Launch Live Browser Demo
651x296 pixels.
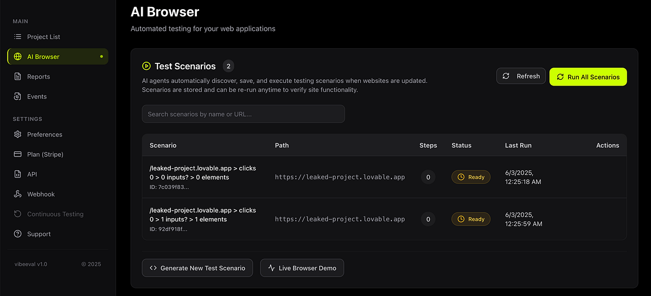(302, 268)
